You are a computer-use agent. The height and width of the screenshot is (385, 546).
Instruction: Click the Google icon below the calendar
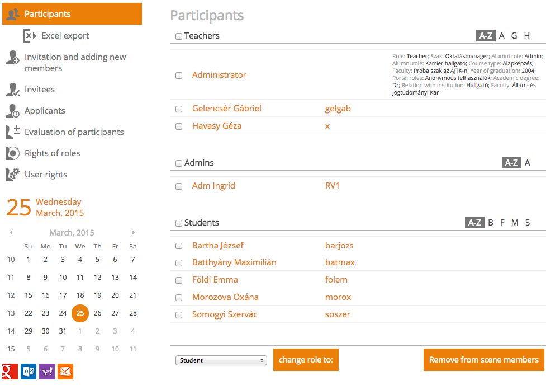(x=10, y=372)
